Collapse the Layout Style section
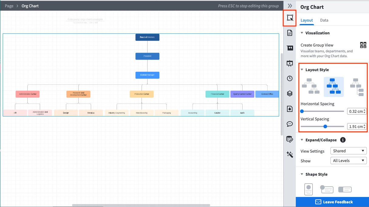 [302, 70]
